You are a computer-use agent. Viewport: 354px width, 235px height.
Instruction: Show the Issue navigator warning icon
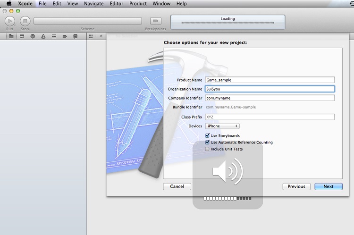tap(43, 36)
